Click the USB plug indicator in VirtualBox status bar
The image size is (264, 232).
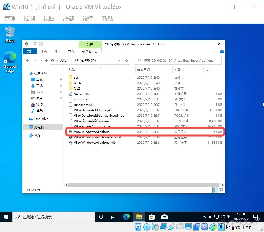pos(171,227)
